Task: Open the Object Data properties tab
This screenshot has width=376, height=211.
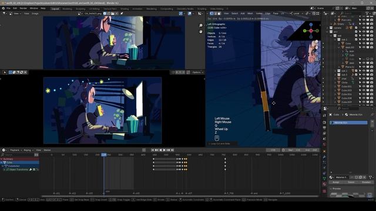Action: point(324,179)
